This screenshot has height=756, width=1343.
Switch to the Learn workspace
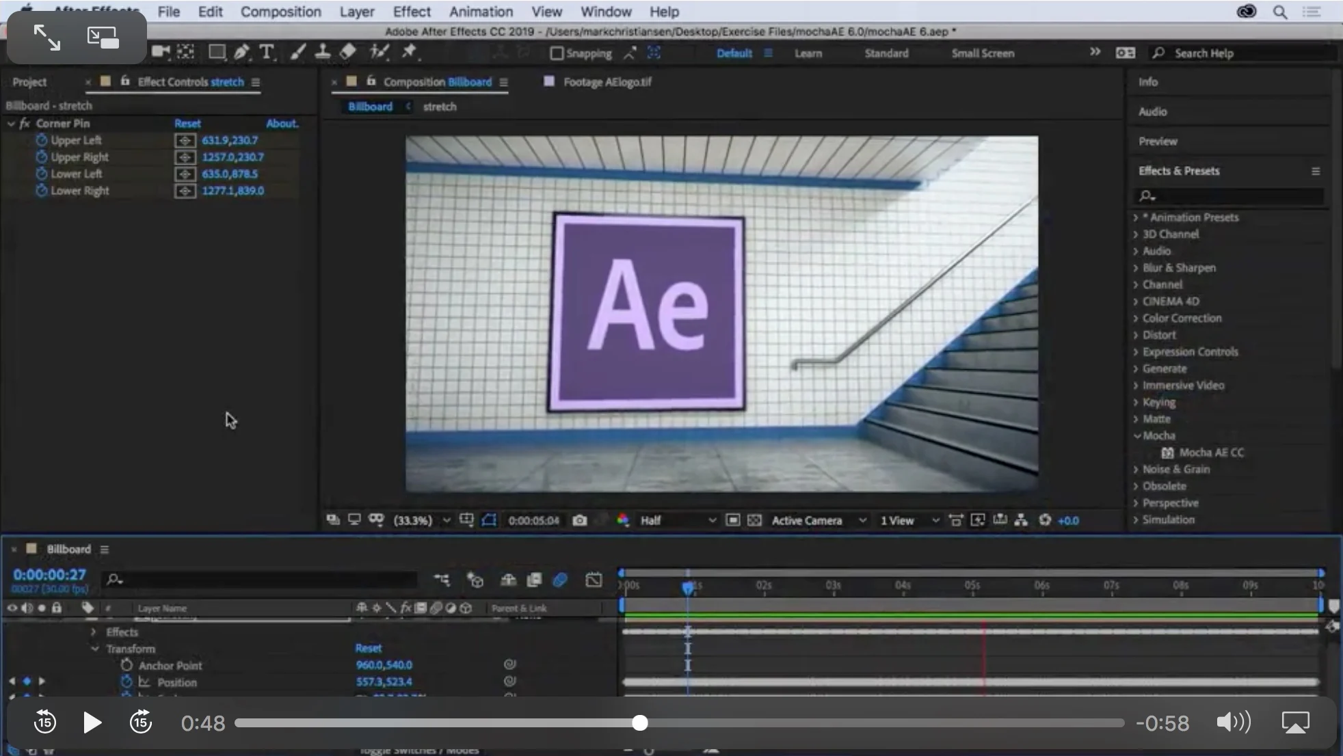point(808,53)
